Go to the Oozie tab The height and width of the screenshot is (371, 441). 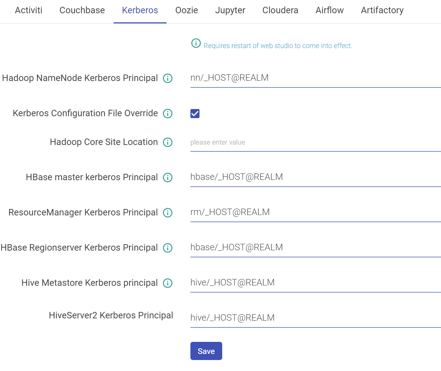(187, 10)
